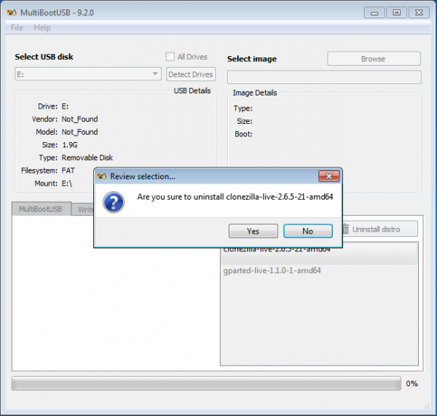The height and width of the screenshot is (416, 437).
Task: Click the Removable Disk type value
Action: coord(87,158)
